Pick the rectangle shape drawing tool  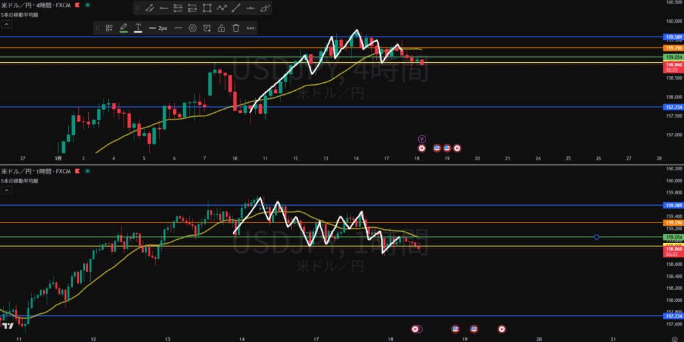206,9
